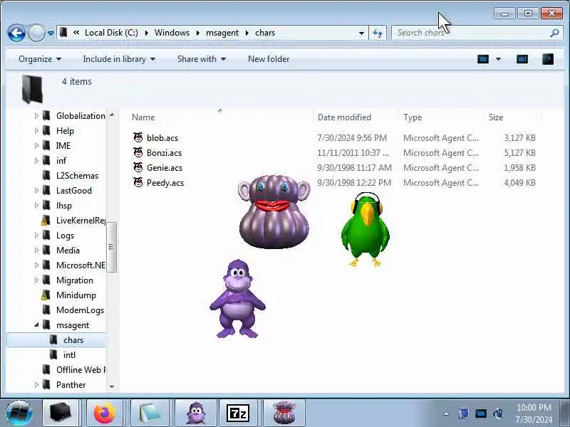
Task: Click the blob.acs file name
Action: click(x=162, y=138)
